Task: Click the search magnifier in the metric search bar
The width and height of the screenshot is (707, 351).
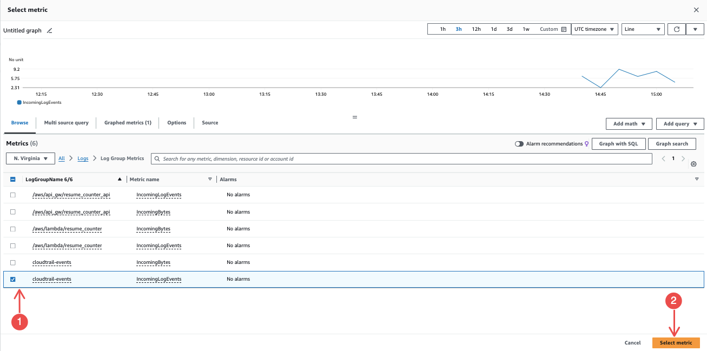Action: click(157, 158)
